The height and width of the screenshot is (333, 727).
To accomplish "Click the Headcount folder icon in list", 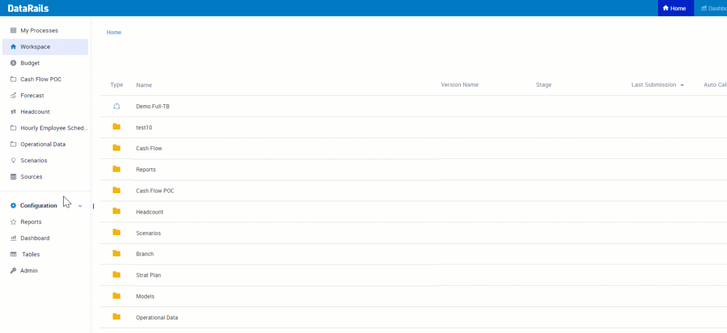I will click(x=117, y=211).
